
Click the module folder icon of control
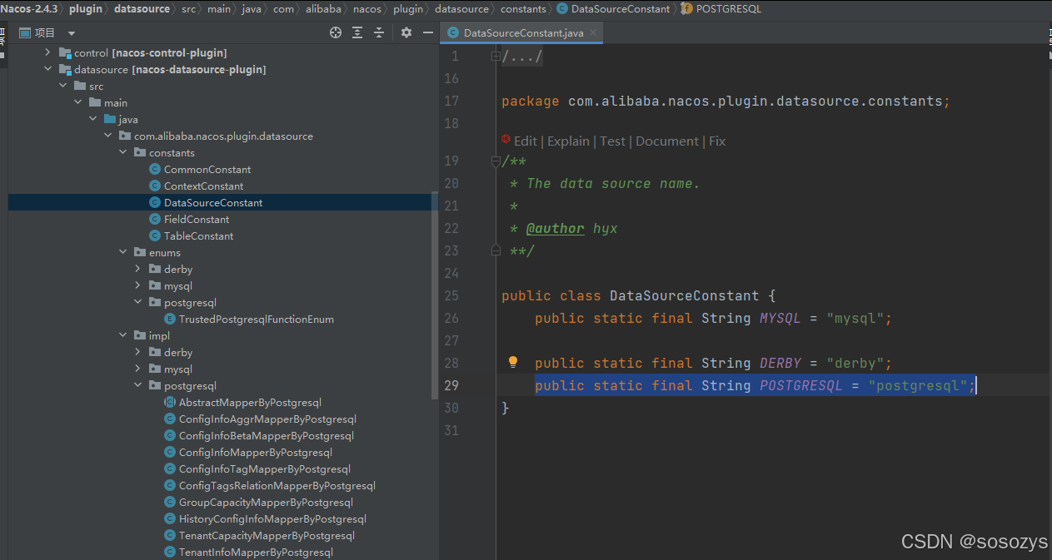pos(65,52)
